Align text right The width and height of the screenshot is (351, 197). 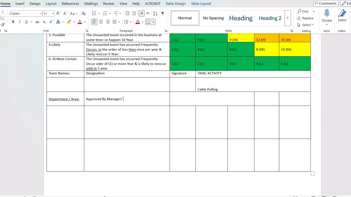(108, 22)
